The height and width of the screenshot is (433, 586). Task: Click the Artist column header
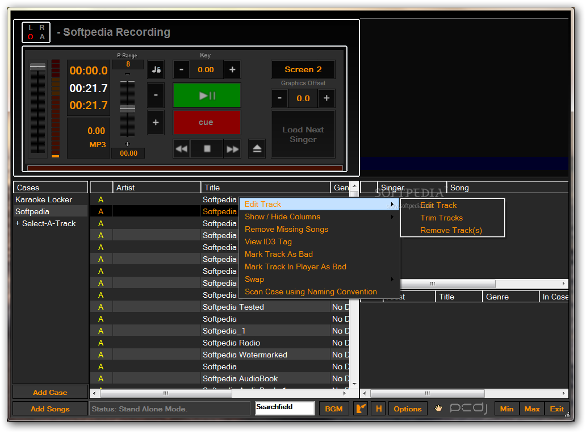(157, 188)
